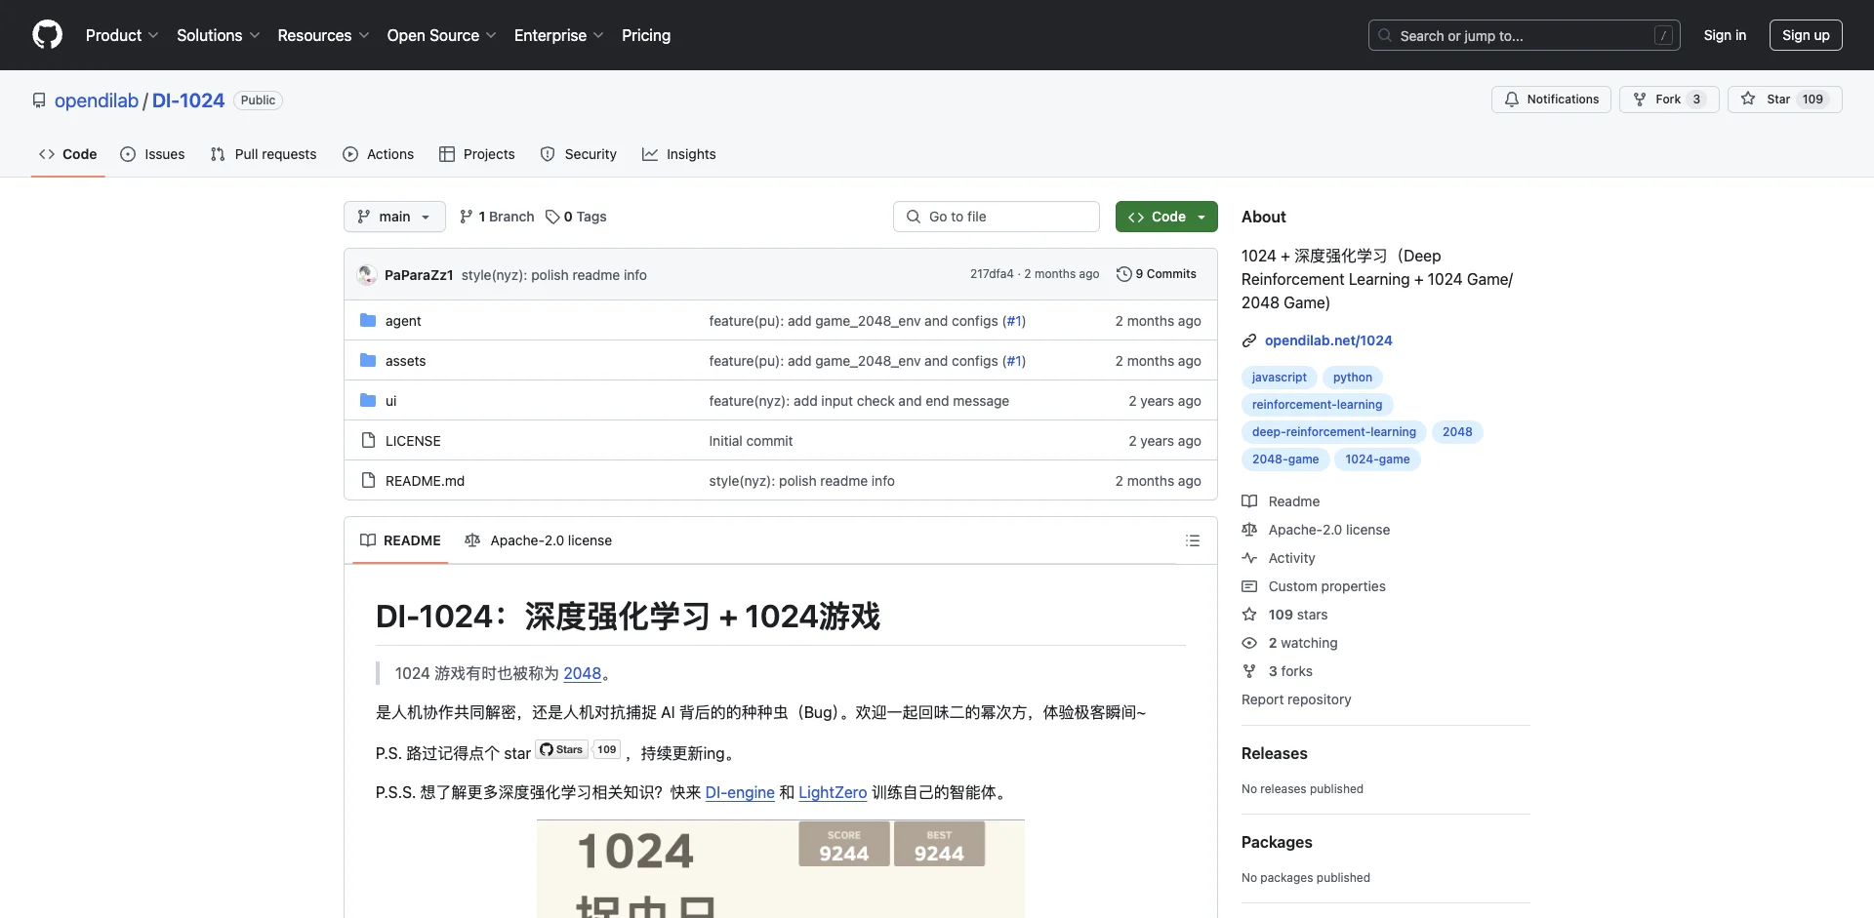This screenshot has height=918, width=1874.
Task: Open the LightZero link
Action: point(833,792)
